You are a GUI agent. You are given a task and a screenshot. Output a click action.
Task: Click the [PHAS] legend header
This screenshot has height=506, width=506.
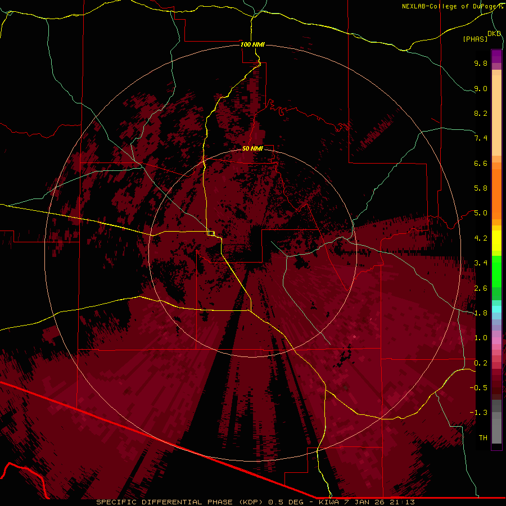pos(475,39)
